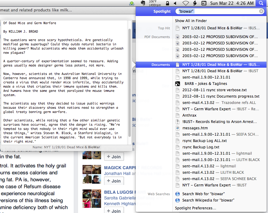Click the messages.htm file icon
The width and height of the screenshot is (268, 213).
pyautogui.click(x=178, y=128)
